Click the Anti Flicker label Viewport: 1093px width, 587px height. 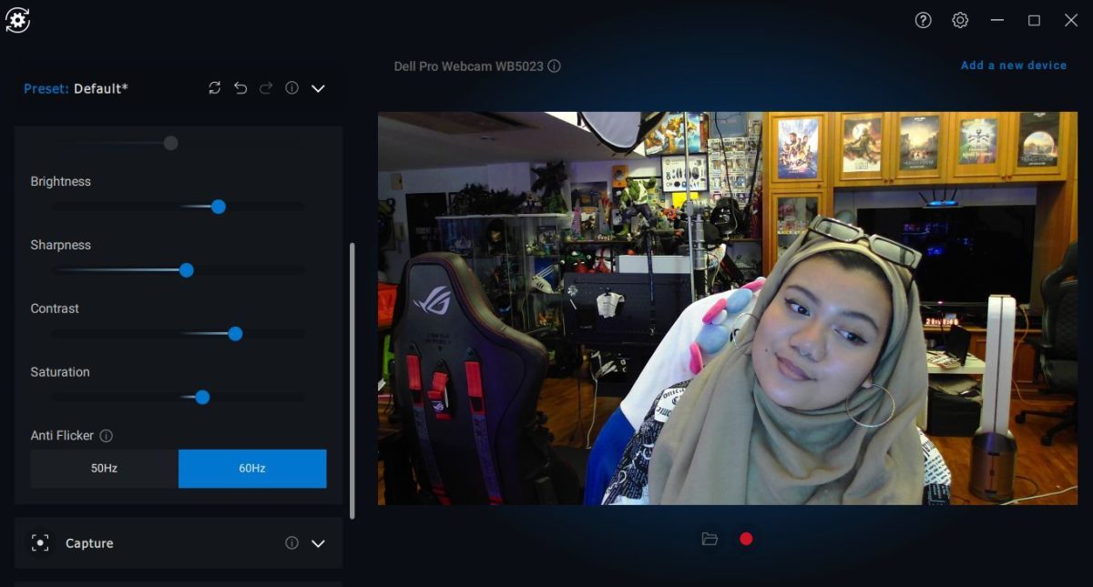[x=62, y=436]
